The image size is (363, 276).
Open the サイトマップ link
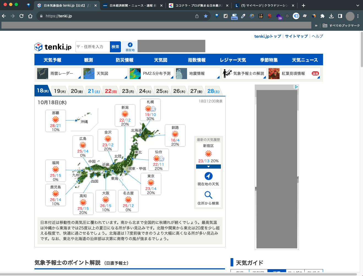click(296, 36)
